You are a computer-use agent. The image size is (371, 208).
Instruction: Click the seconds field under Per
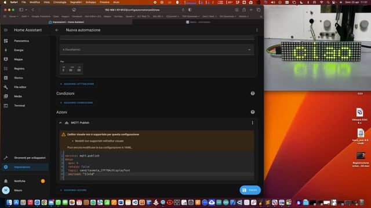click(79, 69)
